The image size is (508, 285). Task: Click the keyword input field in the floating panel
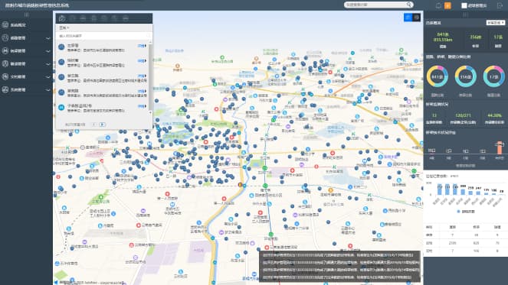tap(103, 36)
